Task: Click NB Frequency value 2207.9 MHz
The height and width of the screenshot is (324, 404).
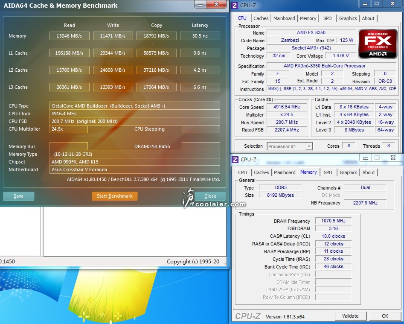Action: pyautogui.click(x=365, y=203)
